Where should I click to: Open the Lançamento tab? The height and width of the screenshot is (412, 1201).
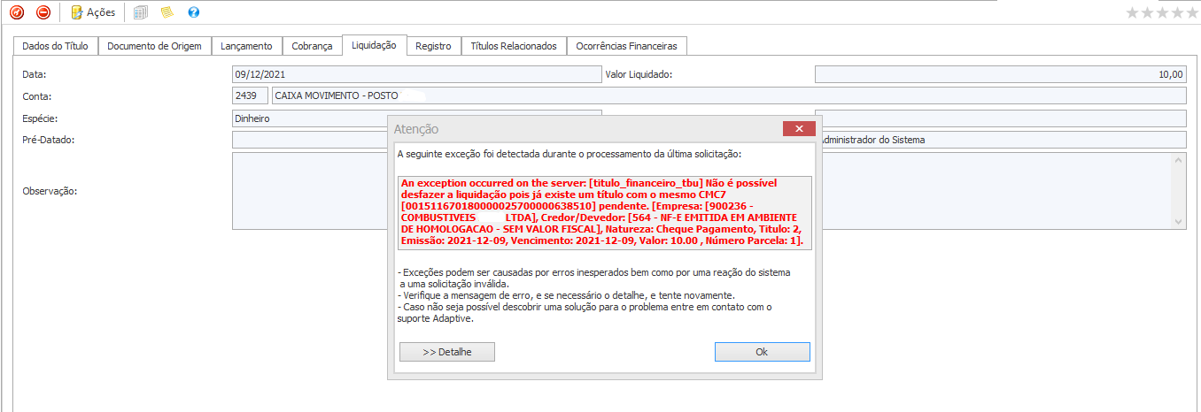click(247, 46)
